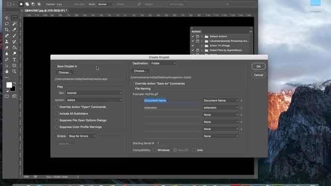Viewport: 331px width, 186px height.
Task: Open the extension file naming dropdown
Action: [x=221, y=107]
